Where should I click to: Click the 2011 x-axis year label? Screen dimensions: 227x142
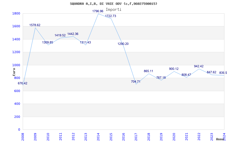point(61,137)
